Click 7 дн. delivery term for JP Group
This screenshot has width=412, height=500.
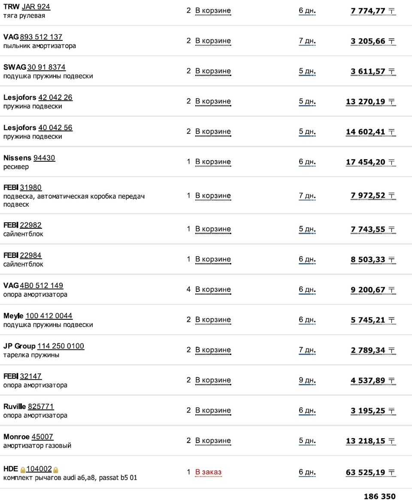click(x=307, y=350)
